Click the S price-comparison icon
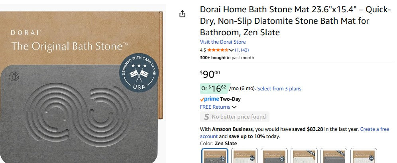The height and width of the screenshot is (163, 397). 206,117
